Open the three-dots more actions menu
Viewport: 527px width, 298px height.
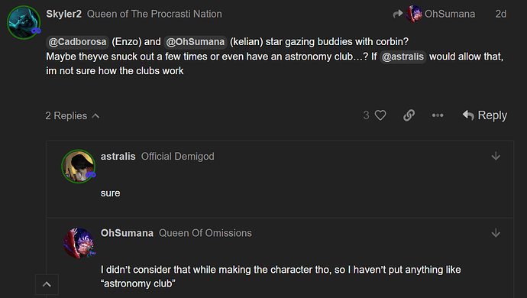(438, 115)
